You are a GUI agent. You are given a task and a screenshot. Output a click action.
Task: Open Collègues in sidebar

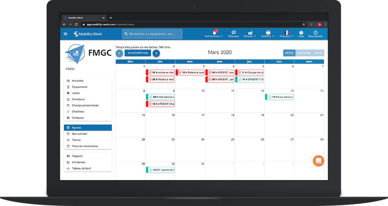click(x=87, y=118)
